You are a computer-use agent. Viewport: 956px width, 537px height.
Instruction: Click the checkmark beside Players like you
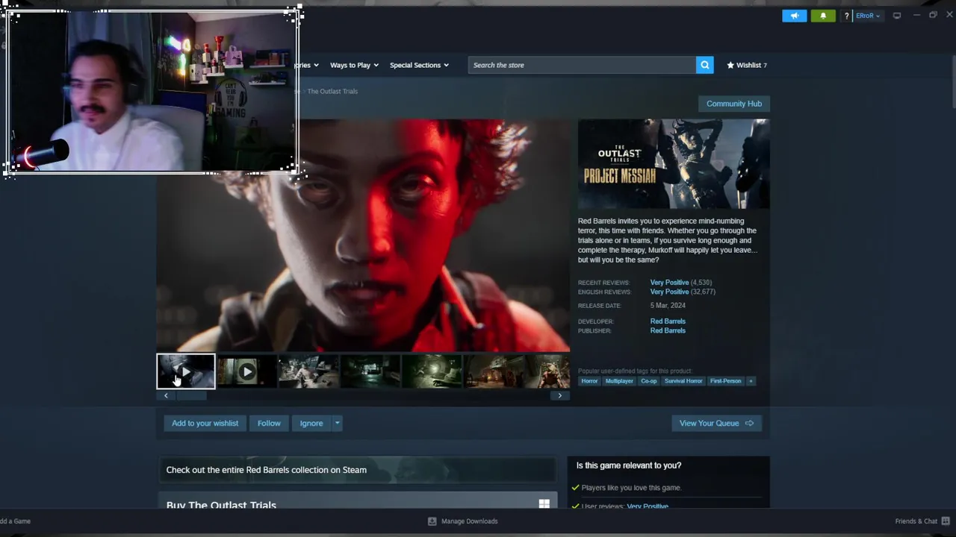pyautogui.click(x=575, y=488)
